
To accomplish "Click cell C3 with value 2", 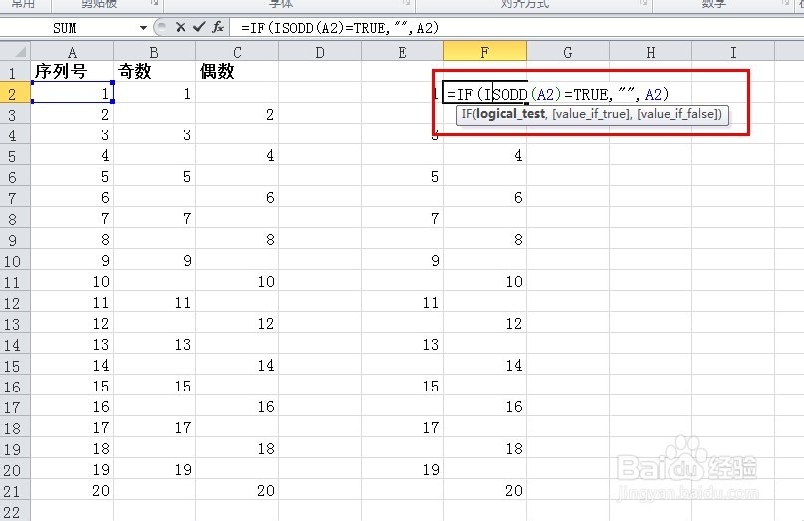I will (237, 114).
